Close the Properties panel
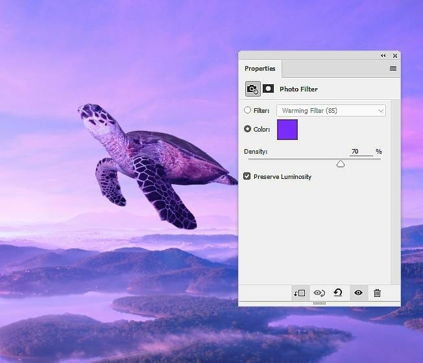423x363 pixels. [394, 56]
